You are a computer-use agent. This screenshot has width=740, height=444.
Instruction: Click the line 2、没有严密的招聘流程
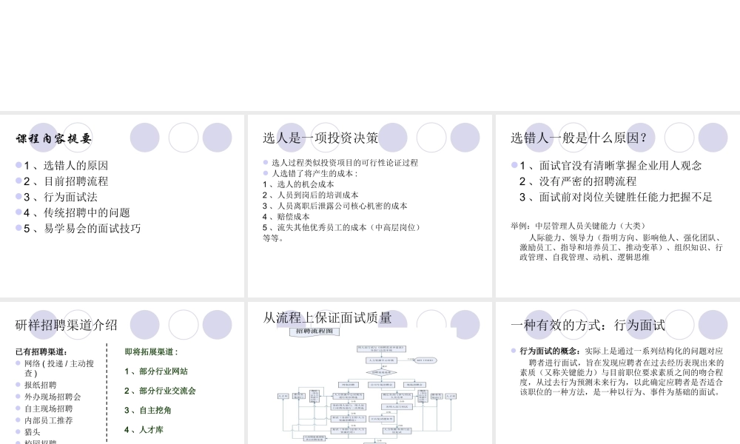[x=578, y=181]
